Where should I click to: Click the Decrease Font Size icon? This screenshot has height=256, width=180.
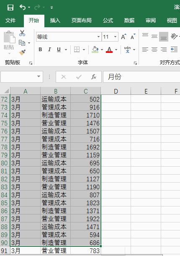[133, 37]
